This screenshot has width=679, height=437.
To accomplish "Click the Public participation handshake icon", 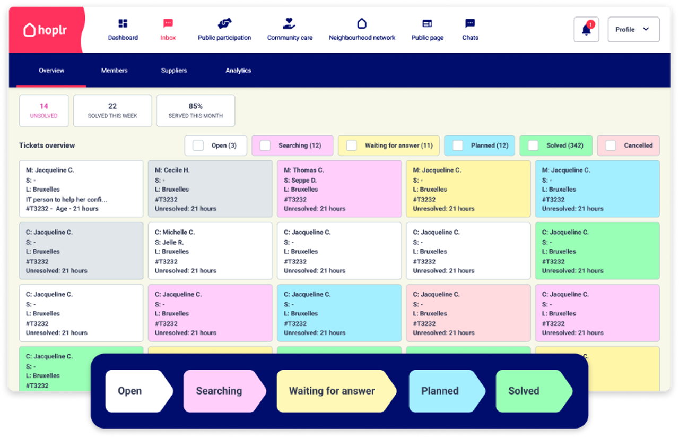I will [224, 23].
